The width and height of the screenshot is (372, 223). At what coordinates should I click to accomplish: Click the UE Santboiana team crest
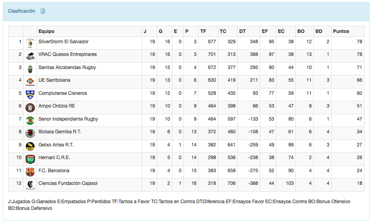(30, 81)
